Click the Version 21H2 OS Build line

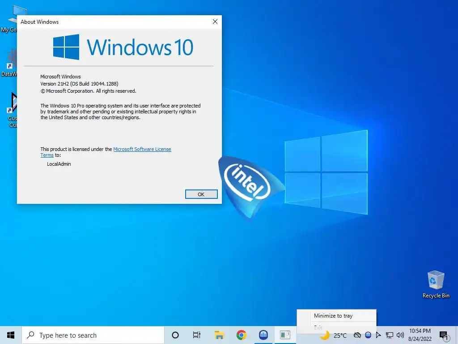click(79, 84)
